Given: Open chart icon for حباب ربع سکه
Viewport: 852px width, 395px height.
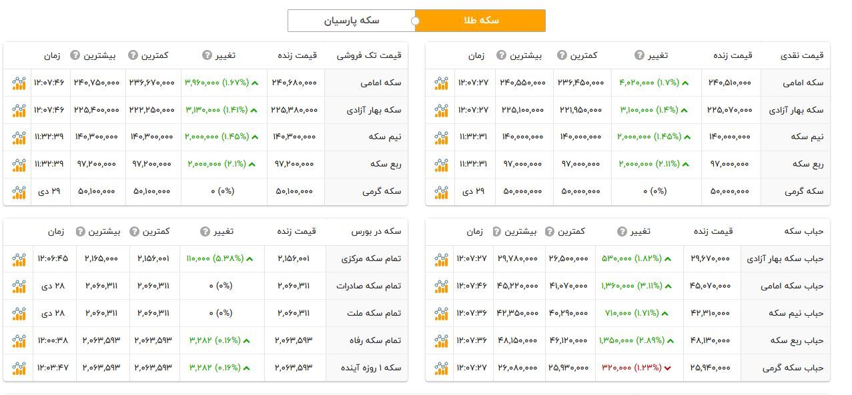Looking at the screenshot, I should pos(440,341).
